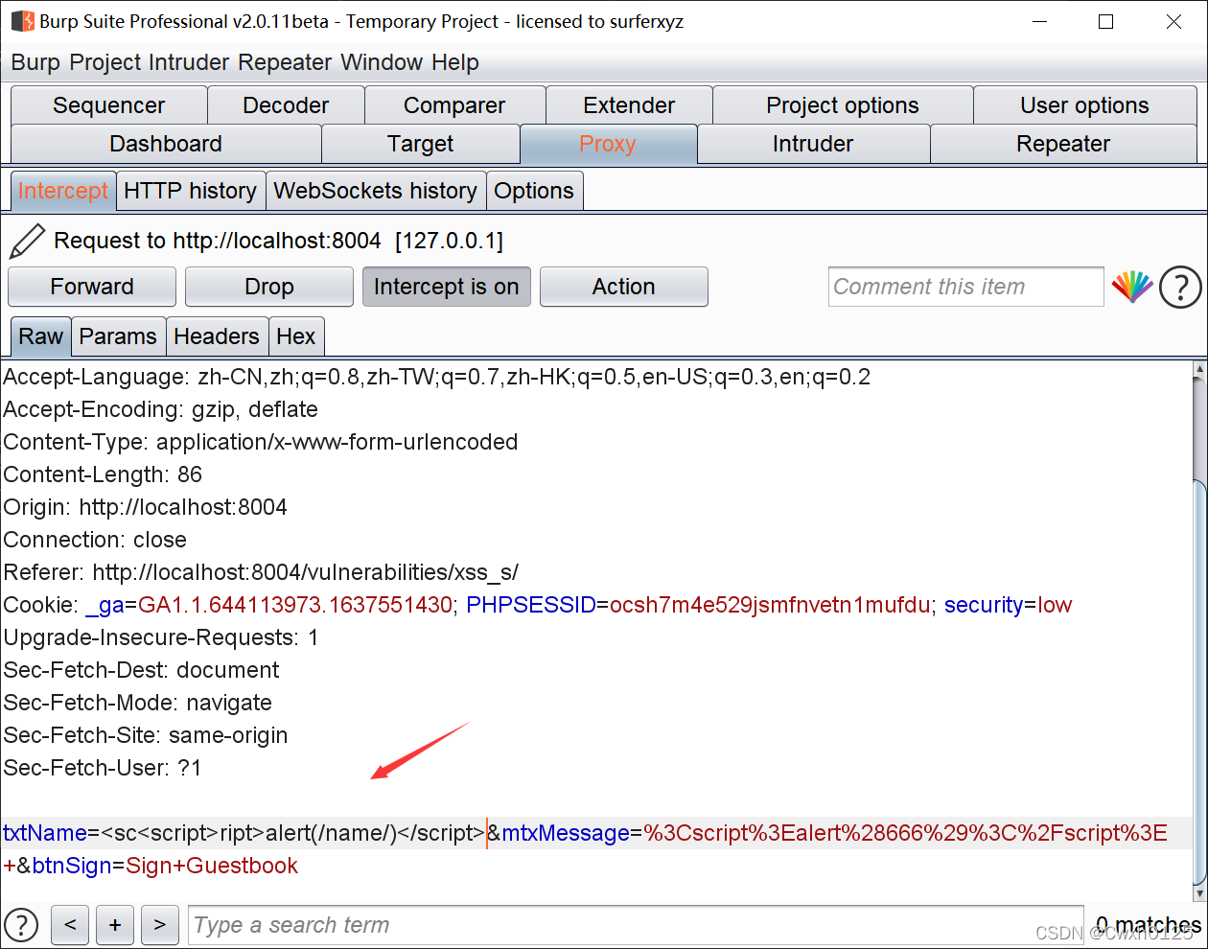Forward the intercepted request

(92, 287)
